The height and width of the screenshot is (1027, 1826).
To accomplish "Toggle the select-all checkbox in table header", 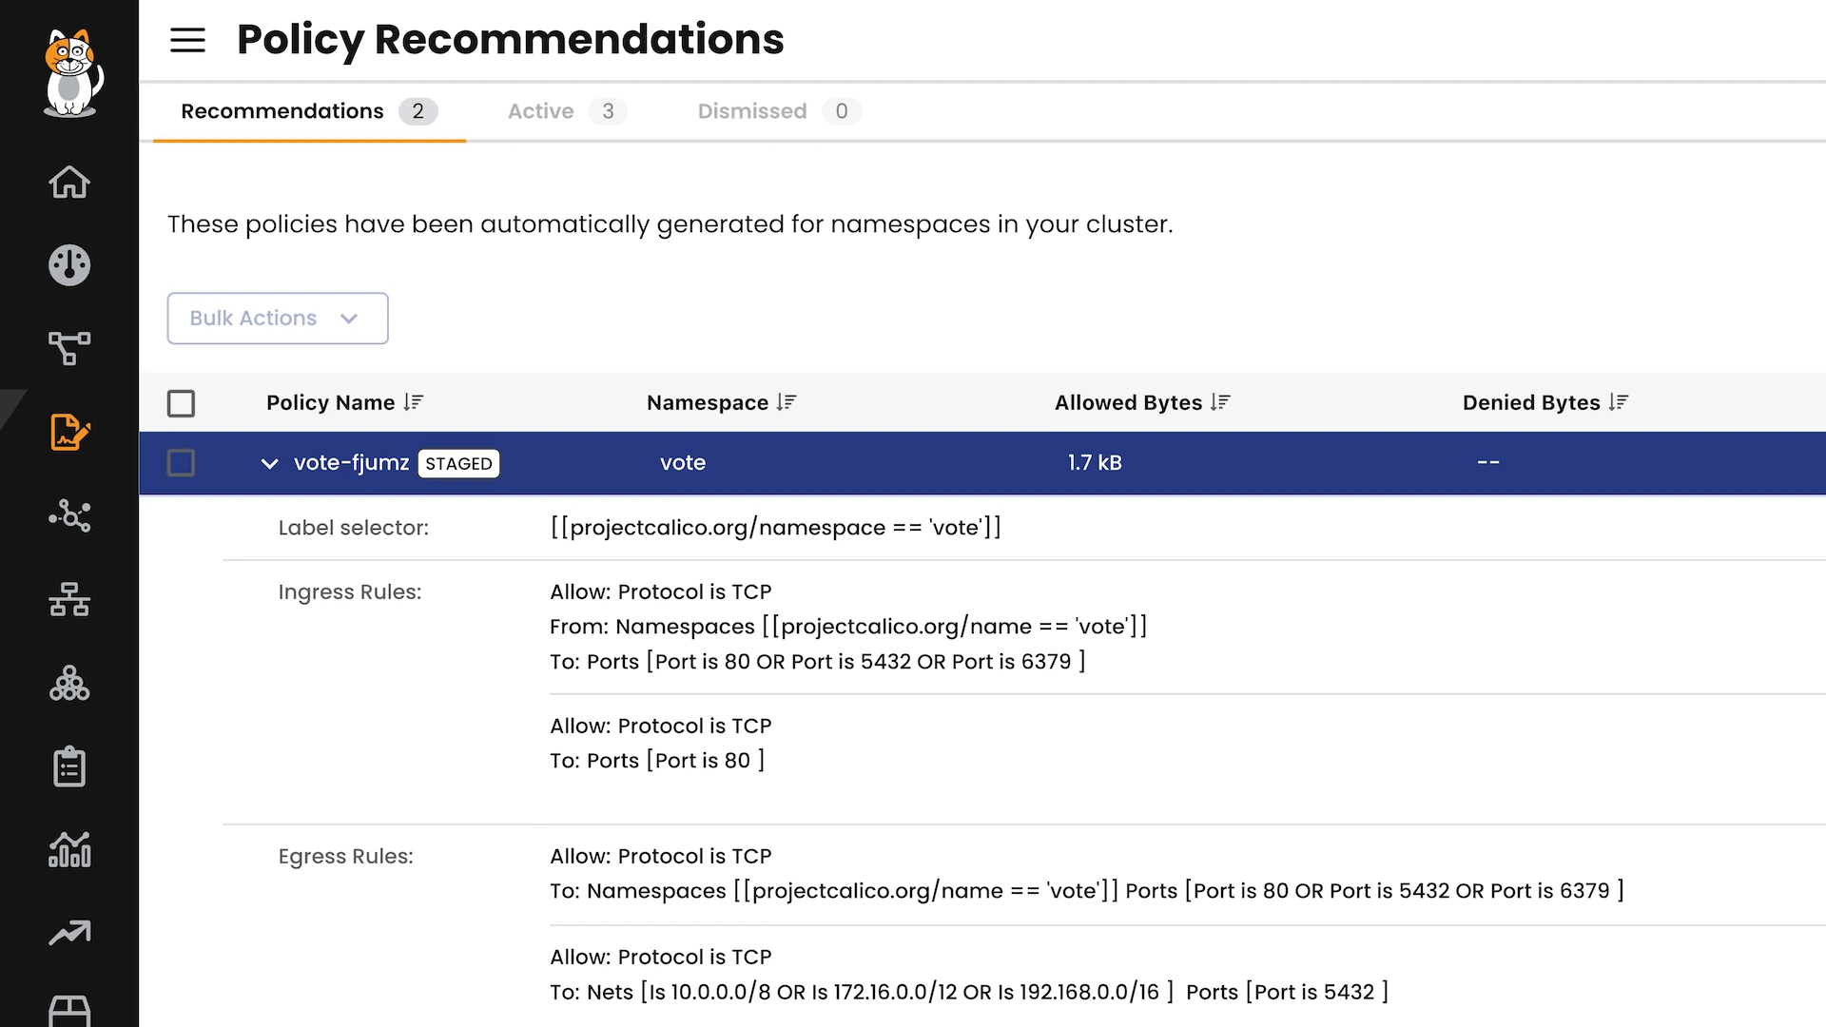I will coord(181,403).
